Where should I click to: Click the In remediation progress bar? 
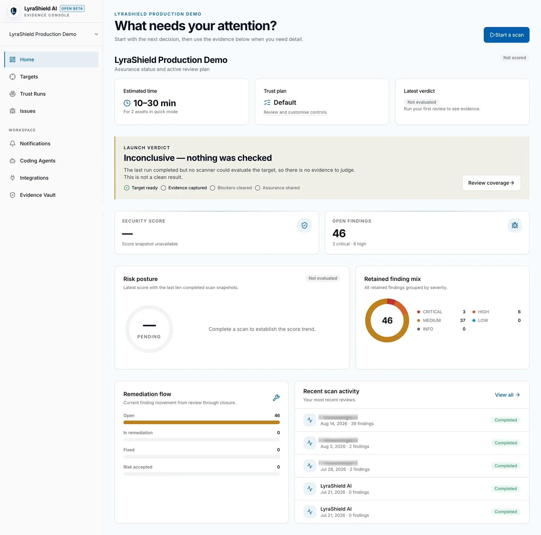202,440
